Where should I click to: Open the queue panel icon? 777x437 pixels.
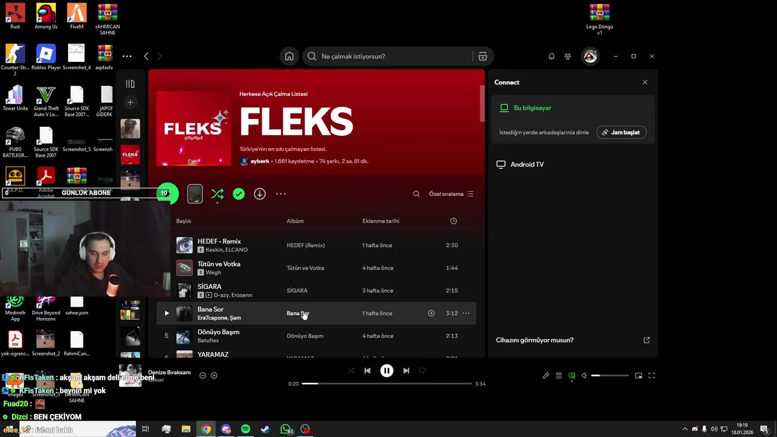tap(559, 376)
